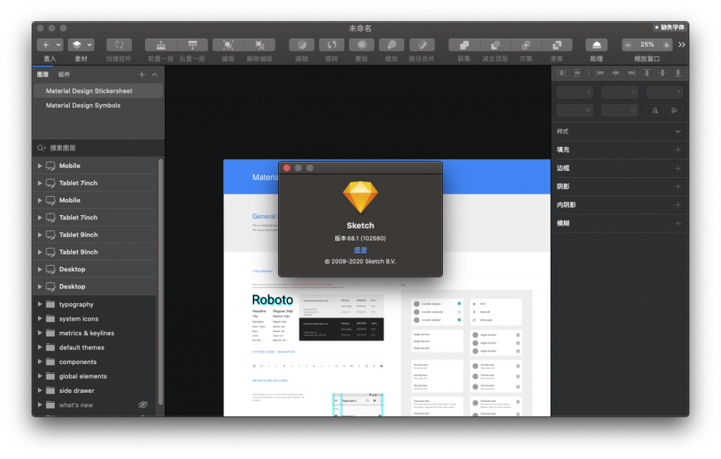Click the 解除编组 ungroup icon
Viewport: 721px width, 459px height.
click(x=260, y=44)
